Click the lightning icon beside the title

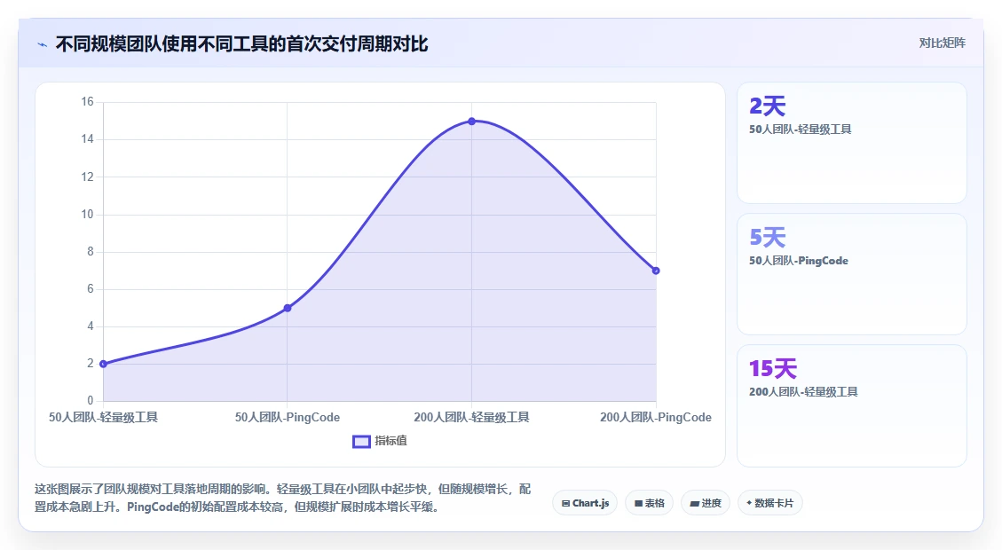pyautogui.click(x=43, y=44)
